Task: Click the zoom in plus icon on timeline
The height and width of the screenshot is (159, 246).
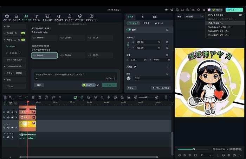Action: coord(157,97)
